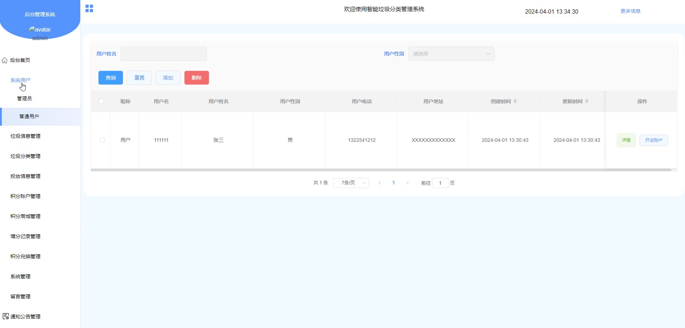Screen dimensions: 685x328
Task: Open 积分兑换管理 menu
Action: point(25,256)
